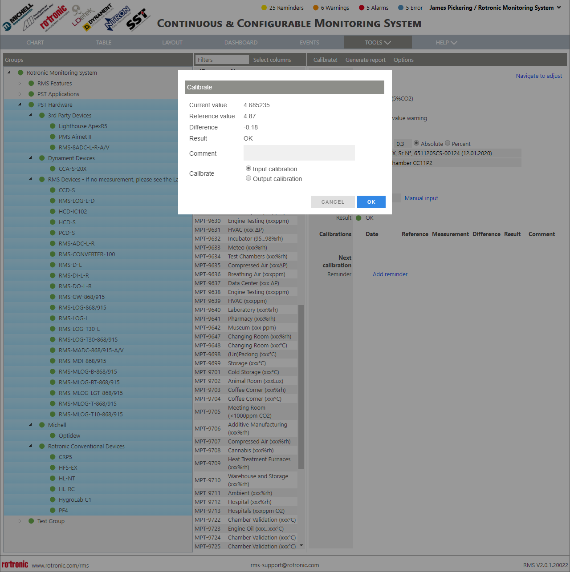Screen dimensions: 570x572
Task: Click the status dot beside RMS-LOG-L-D
Action: (53, 201)
